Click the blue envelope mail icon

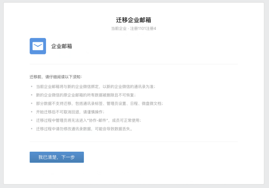click(x=38, y=46)
